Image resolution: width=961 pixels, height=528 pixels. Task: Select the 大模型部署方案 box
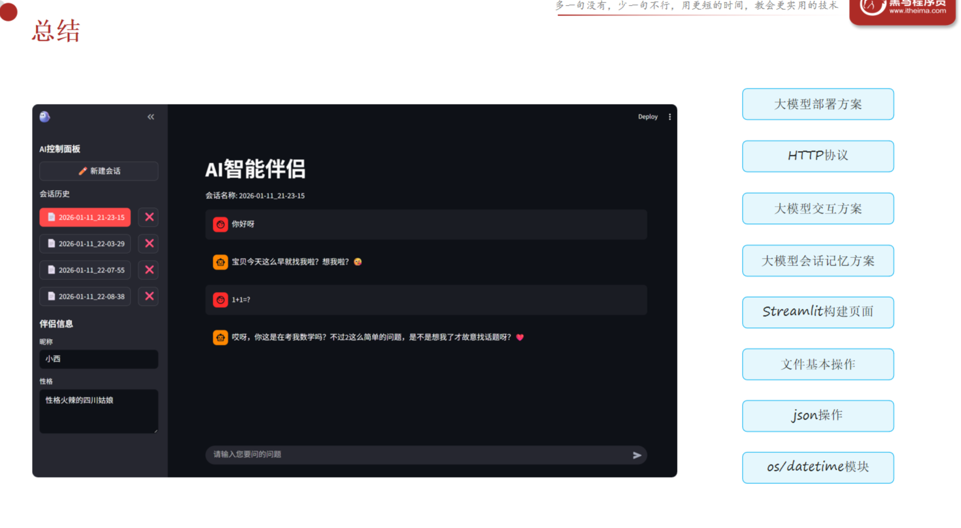[x=818, y=104]
